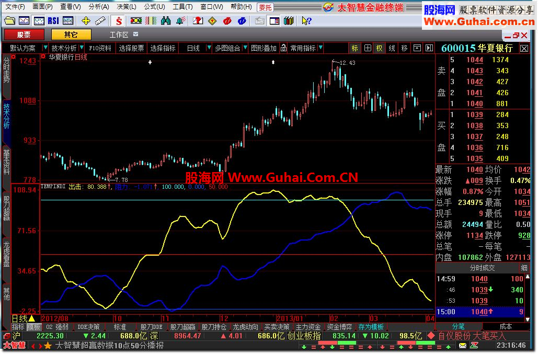Switch to the 龙虎动向 bottom tab

pos(245,327)
